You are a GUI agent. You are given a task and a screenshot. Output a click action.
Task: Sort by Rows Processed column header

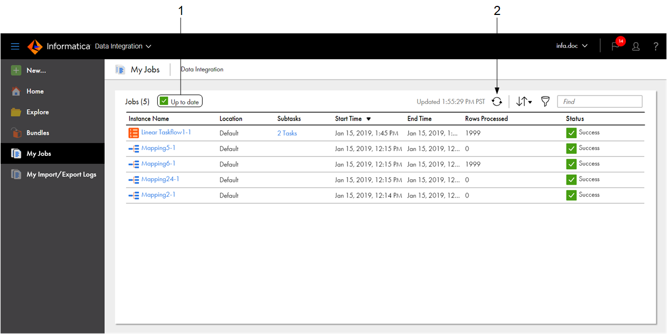pyautogui.click(x=486, y=119)
